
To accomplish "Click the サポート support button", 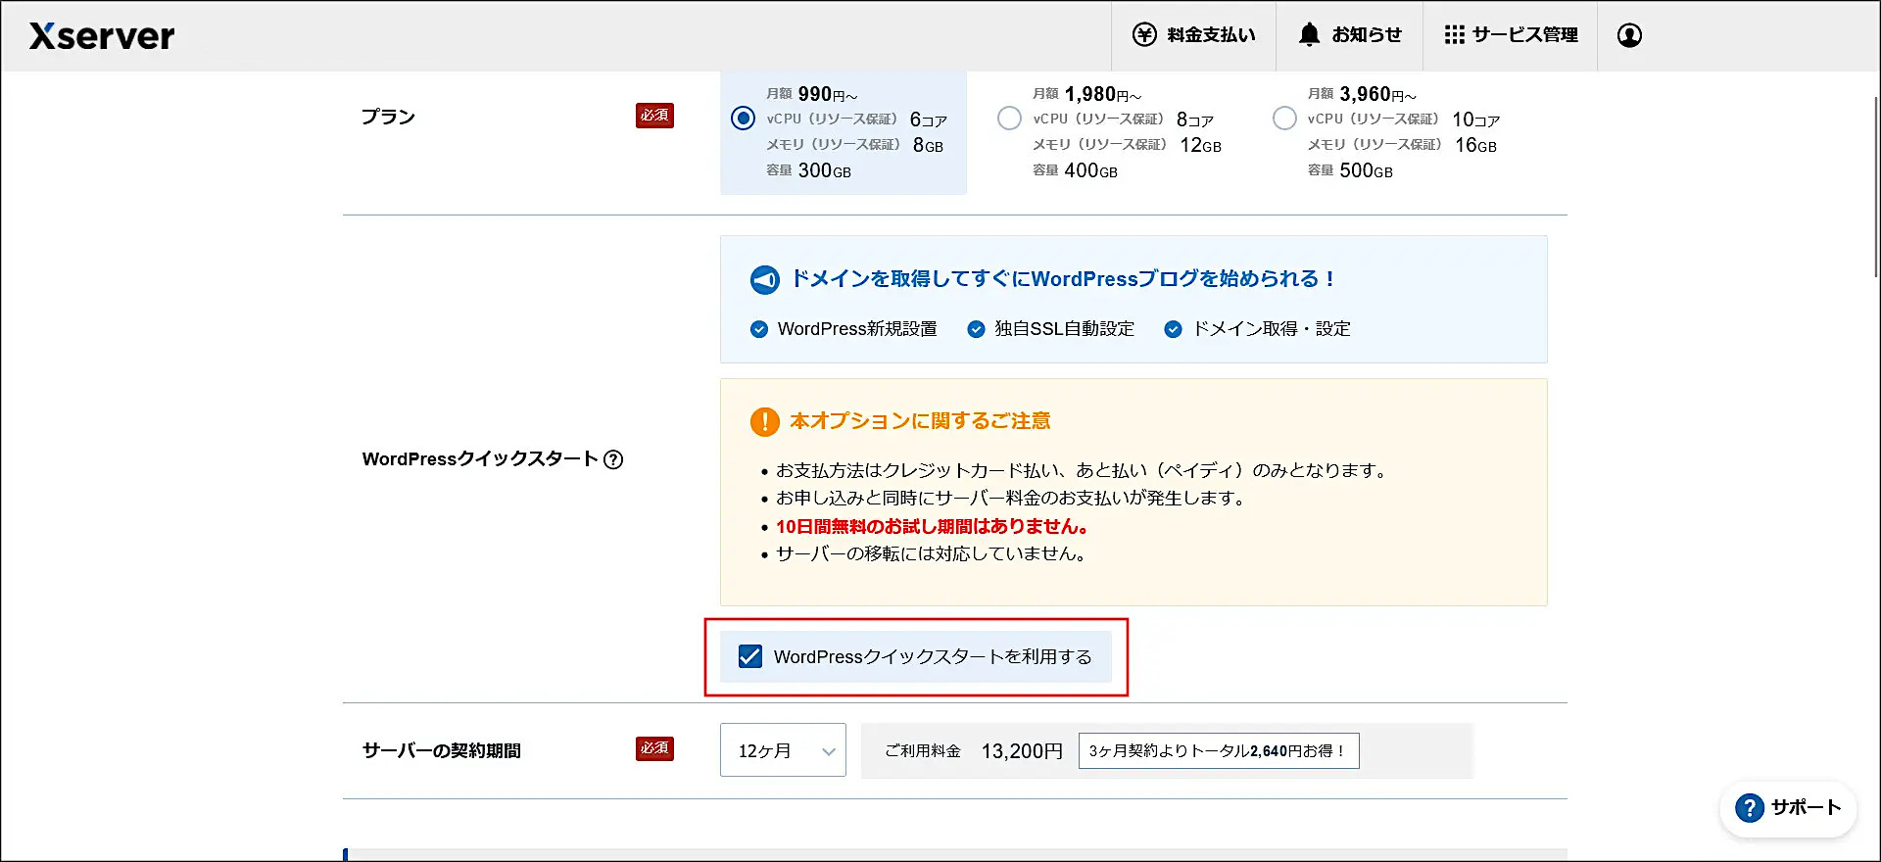I will point(1788,808).
